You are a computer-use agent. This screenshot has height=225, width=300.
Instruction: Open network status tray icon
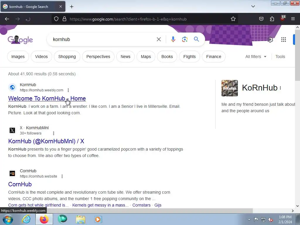pyautogui.click(x=263, y=219)
